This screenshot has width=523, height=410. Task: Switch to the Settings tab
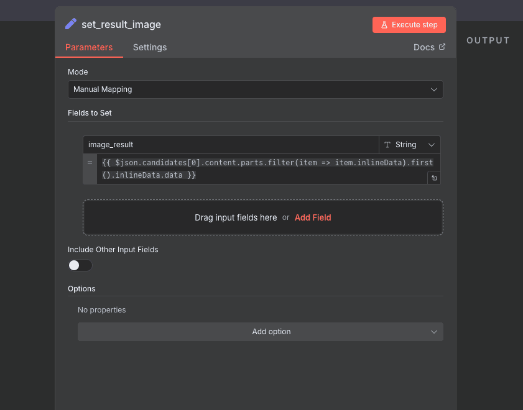[150, 47]
